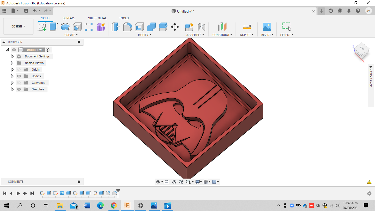The width and height of the screenshot is (375, 211).
Task: Select the canvas feature in the timeline
Action: coord(62,193)
